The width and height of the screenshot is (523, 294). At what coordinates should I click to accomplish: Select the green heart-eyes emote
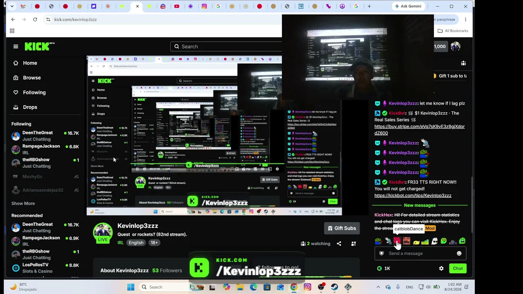coord(444,242)
